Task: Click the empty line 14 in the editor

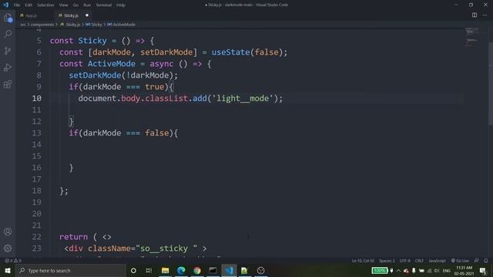Action: tap(257, 145)
